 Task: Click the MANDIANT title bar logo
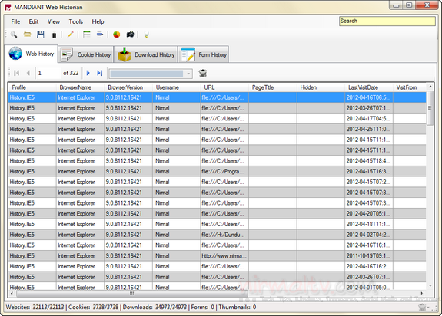point(8,7)
